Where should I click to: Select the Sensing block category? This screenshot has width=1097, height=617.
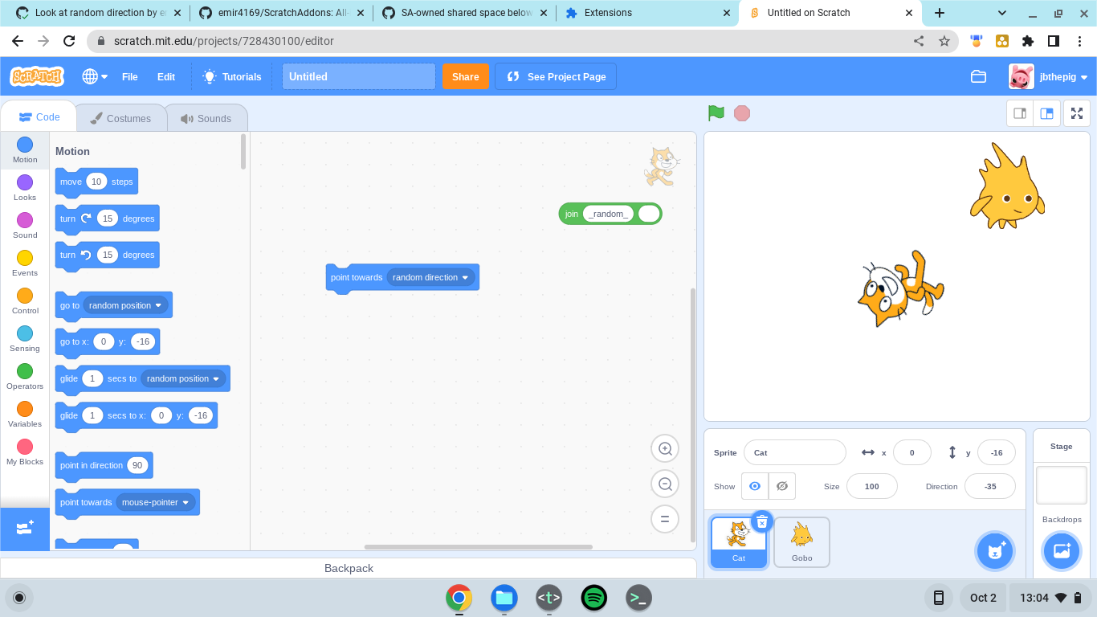tap(24, 337)
